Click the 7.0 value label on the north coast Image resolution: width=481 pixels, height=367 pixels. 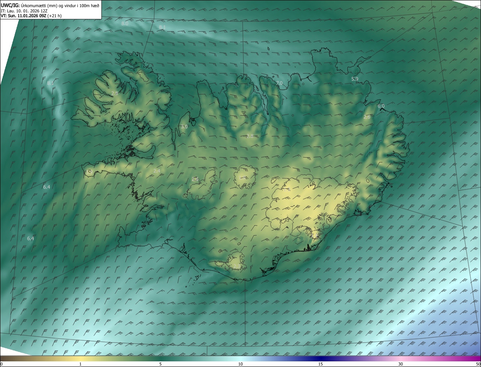coord(279,83)
